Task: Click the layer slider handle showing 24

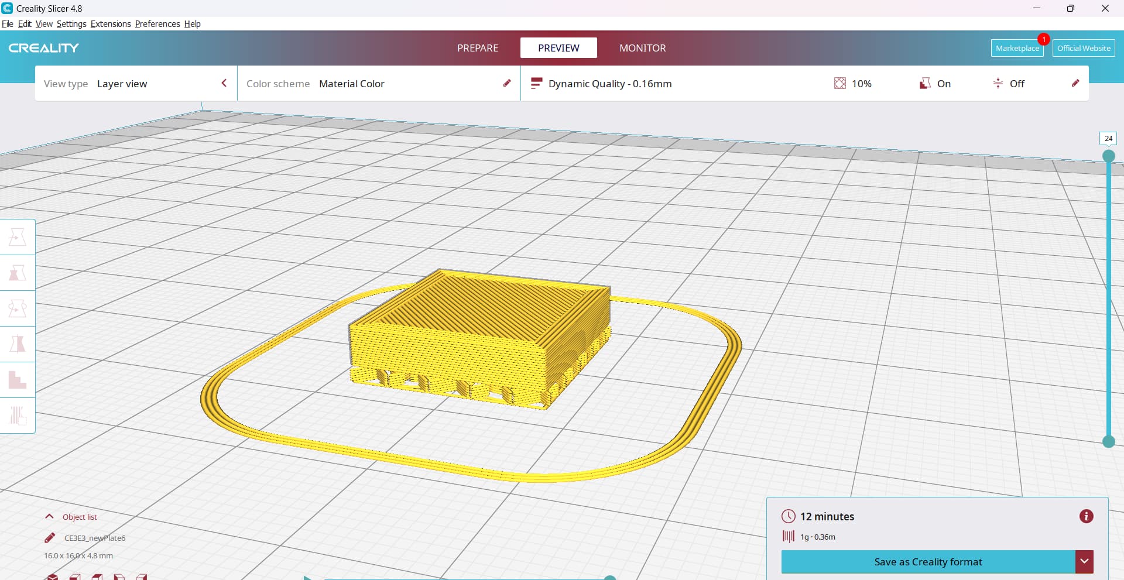Action: click(1108, 156)
